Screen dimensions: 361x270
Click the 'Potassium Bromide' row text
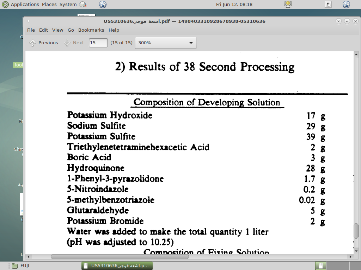coord(105,221)
